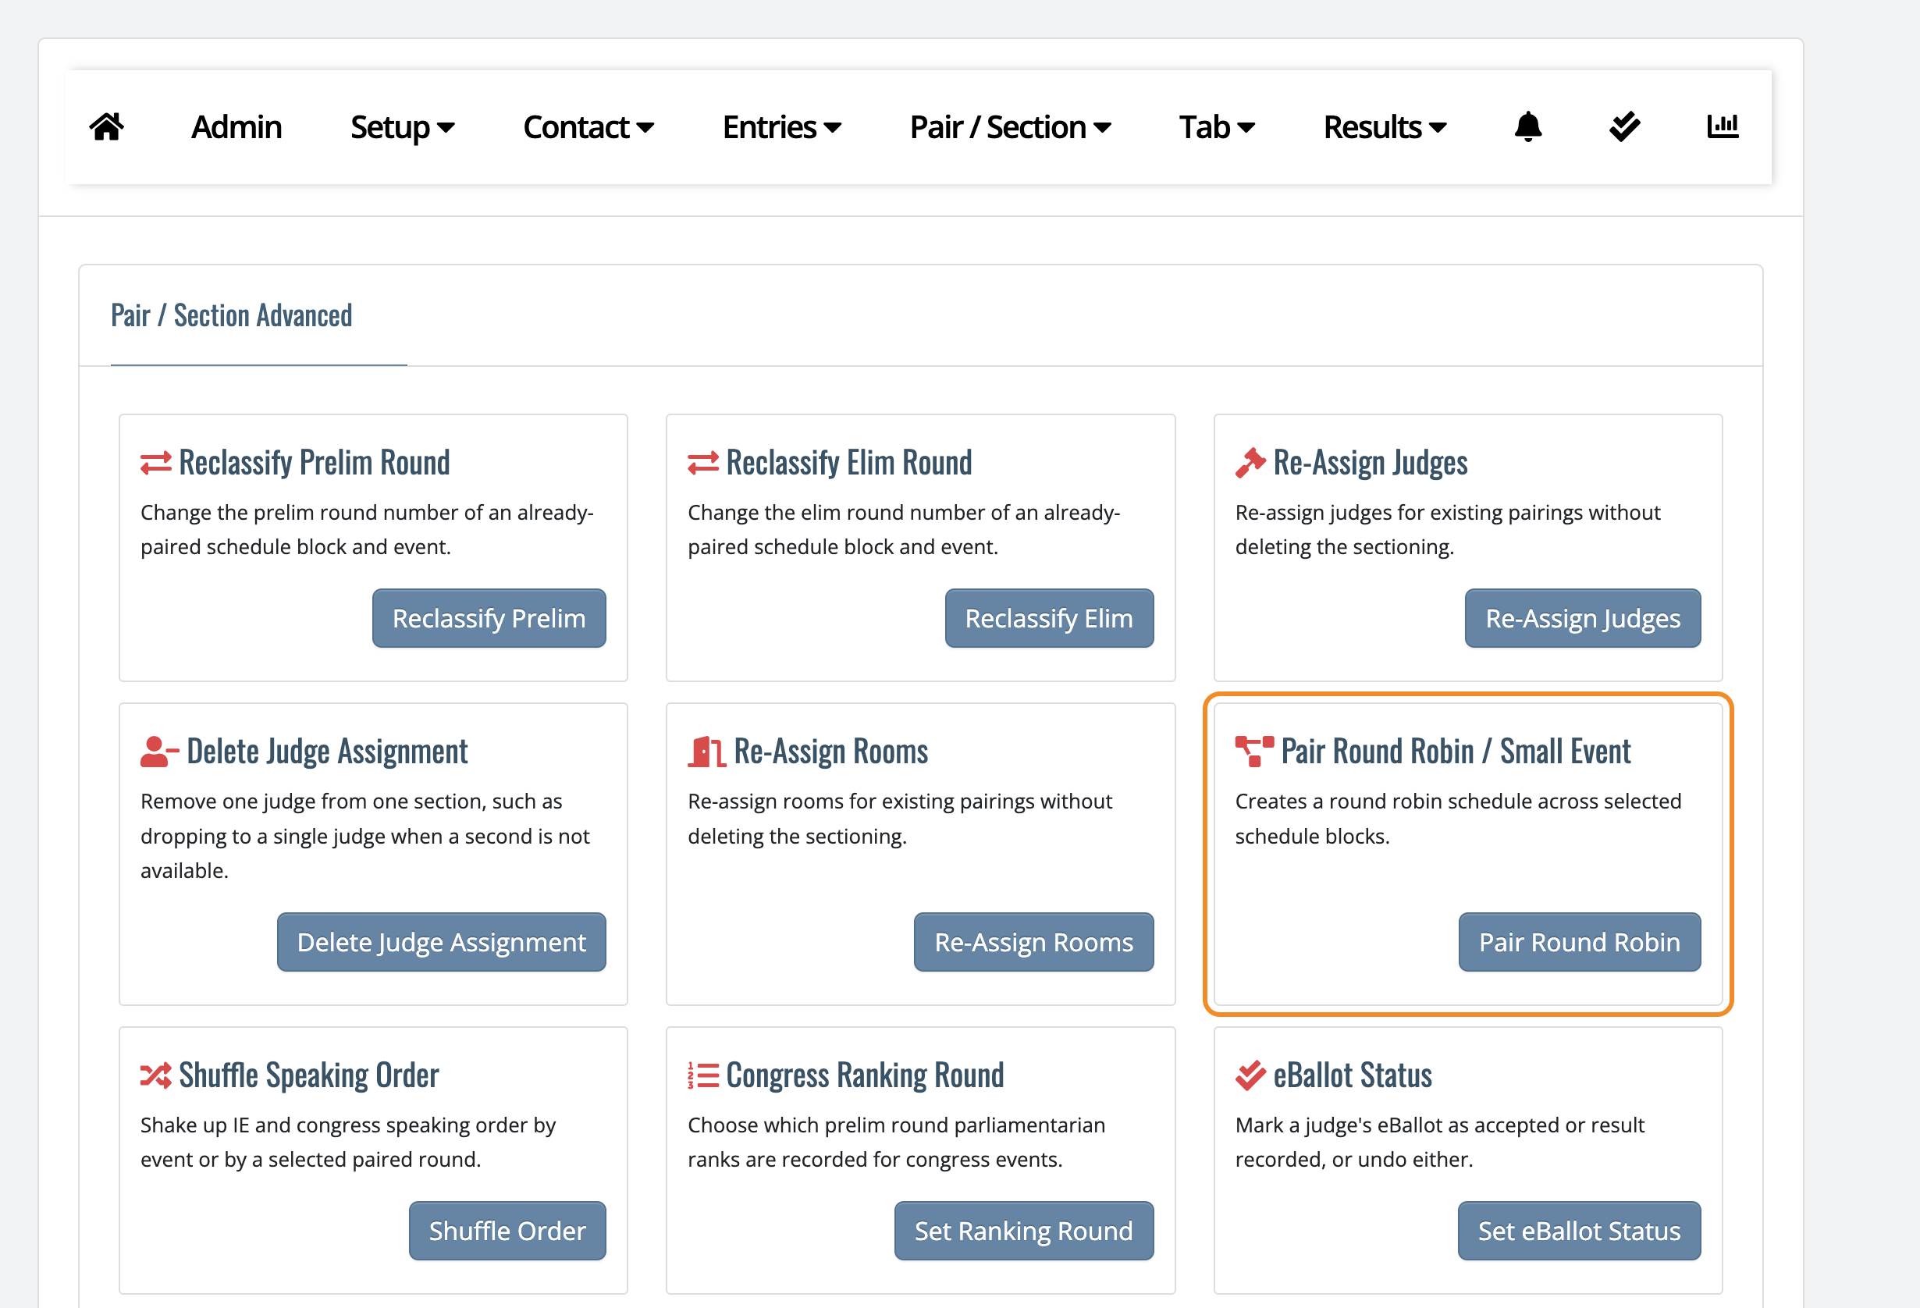Go to the home icon in navbar
The width and height of the screenshot is (1920, 1308).
[107, 126]
